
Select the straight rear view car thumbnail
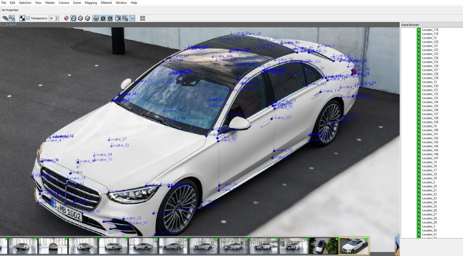tap(53, 246)
